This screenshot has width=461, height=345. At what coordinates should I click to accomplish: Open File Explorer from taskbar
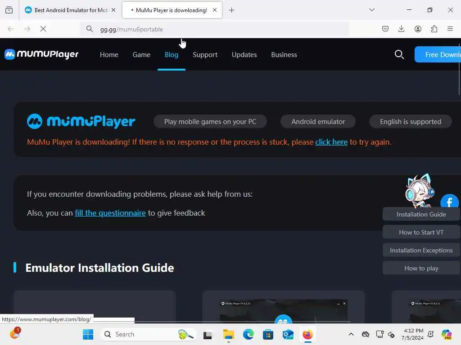(x=228, y=334)
